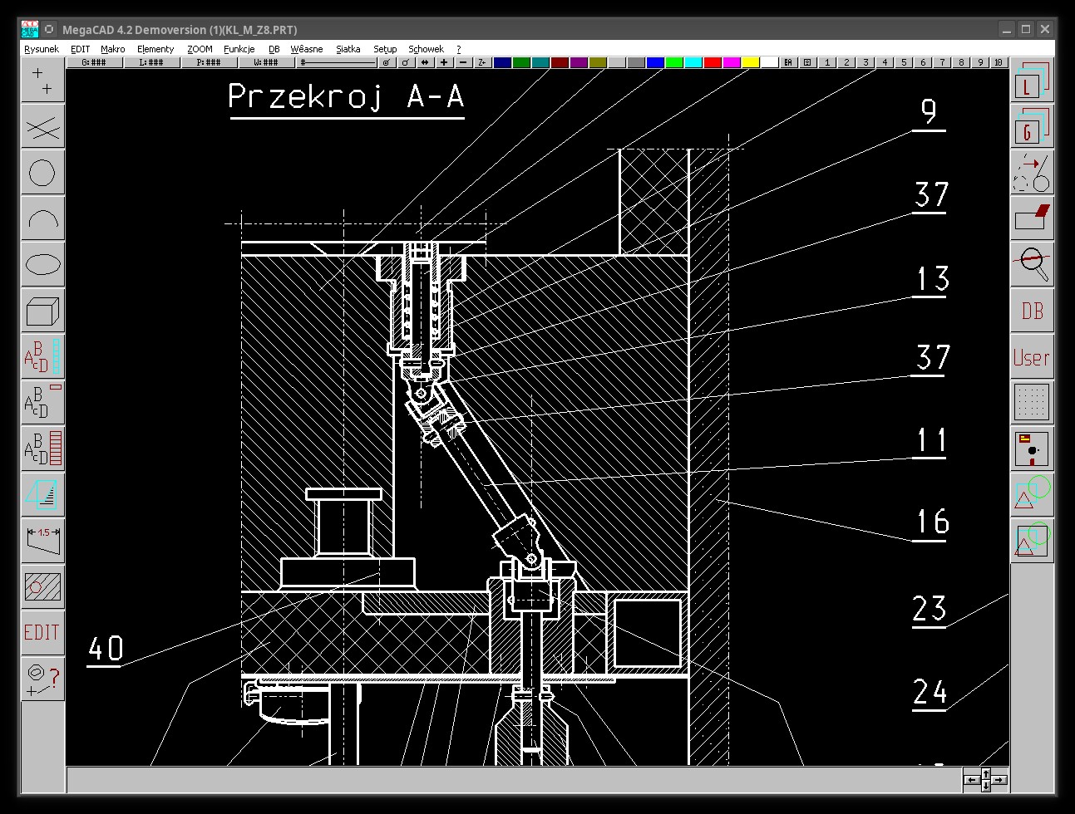
Task: Open the ZOOM menu
Action: tap(200, 49)
